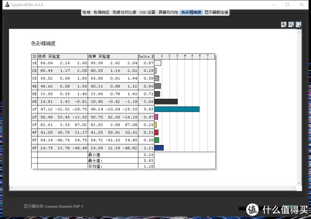The height and width of the screenshot is (219, 311).
Task: Click the Delta E column header
Action: tap(146, 56)
